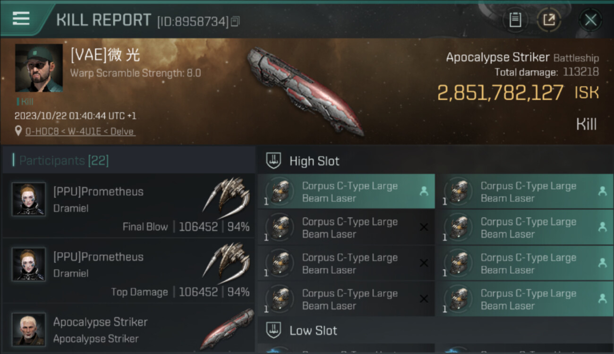The height and width of the screenshot is (354, 614).
Task: Open the Apocalypse Striker participant portrait
Action: (29, 329)
